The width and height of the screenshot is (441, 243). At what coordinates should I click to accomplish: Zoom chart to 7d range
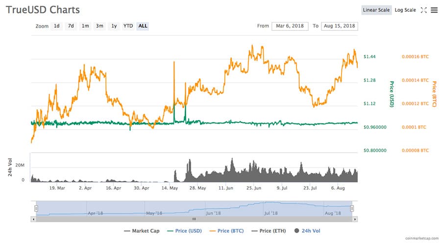pyautogui.click(x=71, y=26)
